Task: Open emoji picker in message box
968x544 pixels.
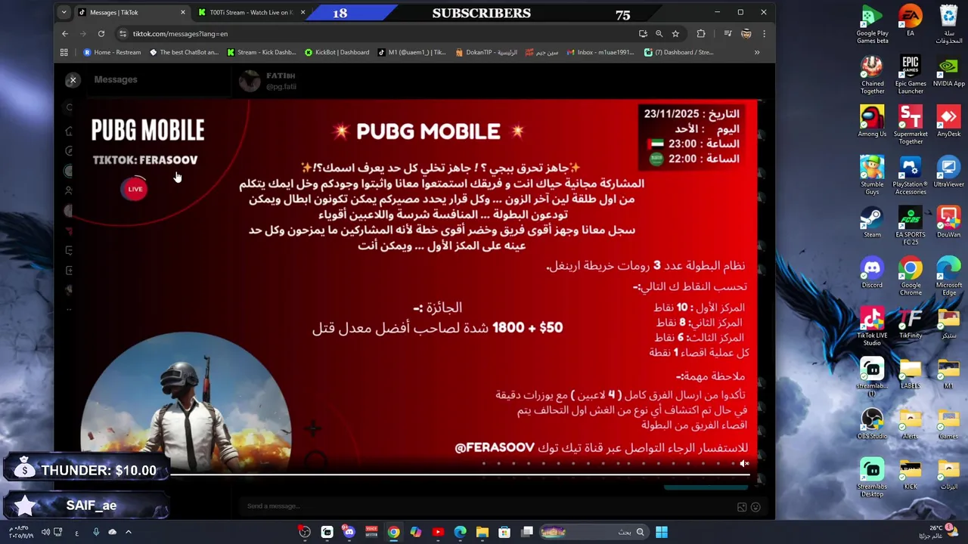Action: point(755,507)
